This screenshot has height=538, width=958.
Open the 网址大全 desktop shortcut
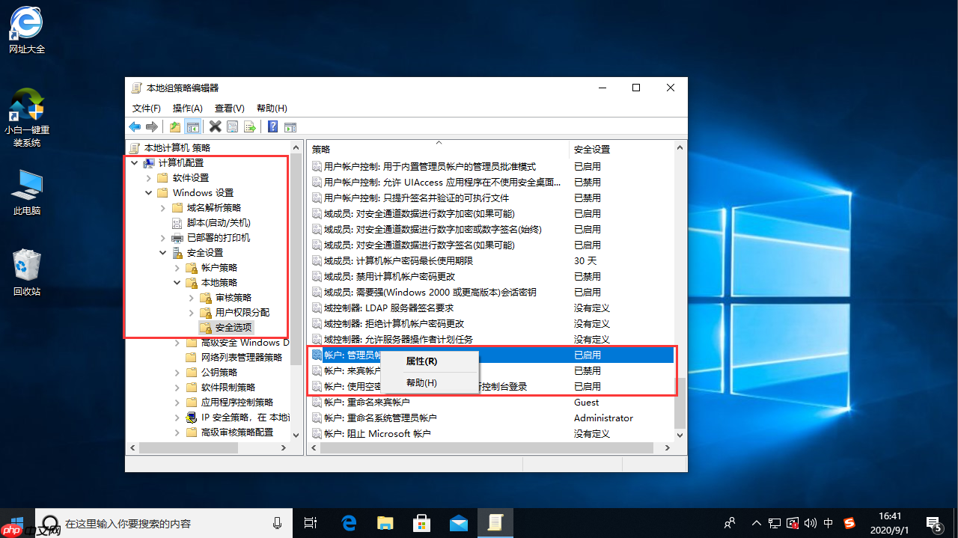tap(27, 32)
